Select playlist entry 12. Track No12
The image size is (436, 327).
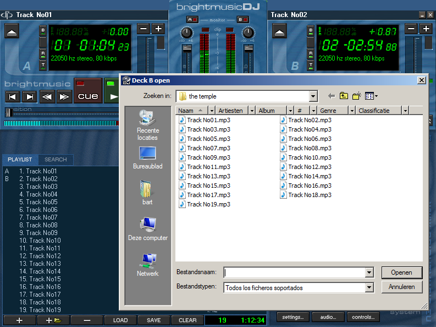pyautogui.click(x=40, y=256)
